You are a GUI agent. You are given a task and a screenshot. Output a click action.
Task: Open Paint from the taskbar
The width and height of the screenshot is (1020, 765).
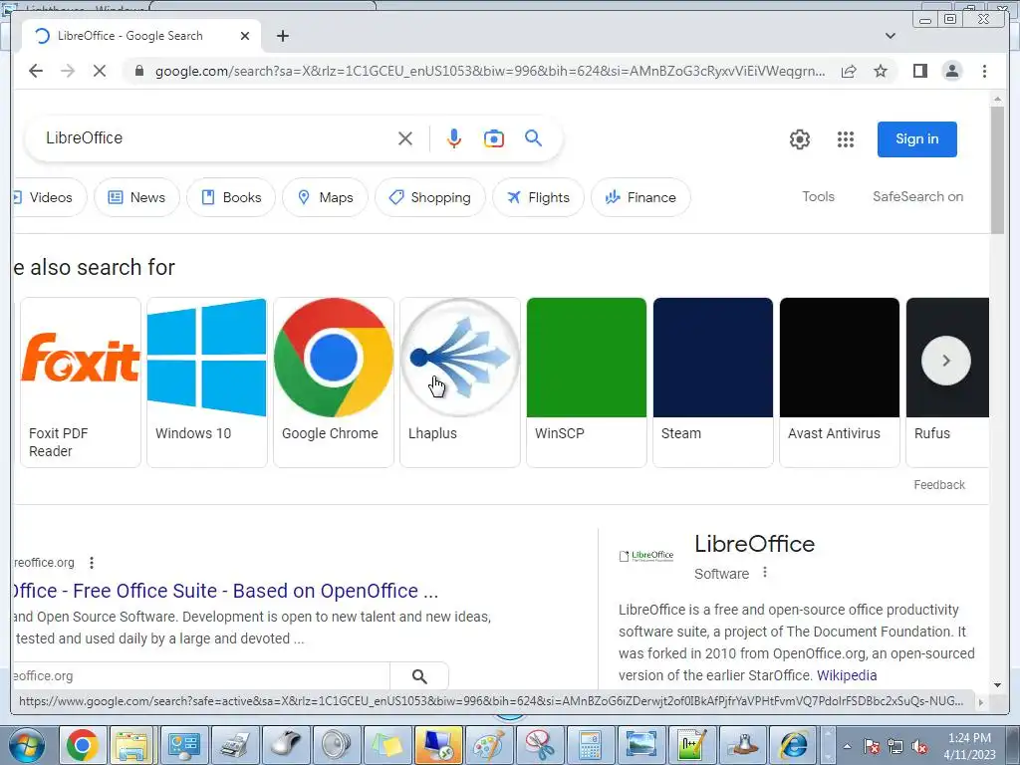tap(488, 745)
